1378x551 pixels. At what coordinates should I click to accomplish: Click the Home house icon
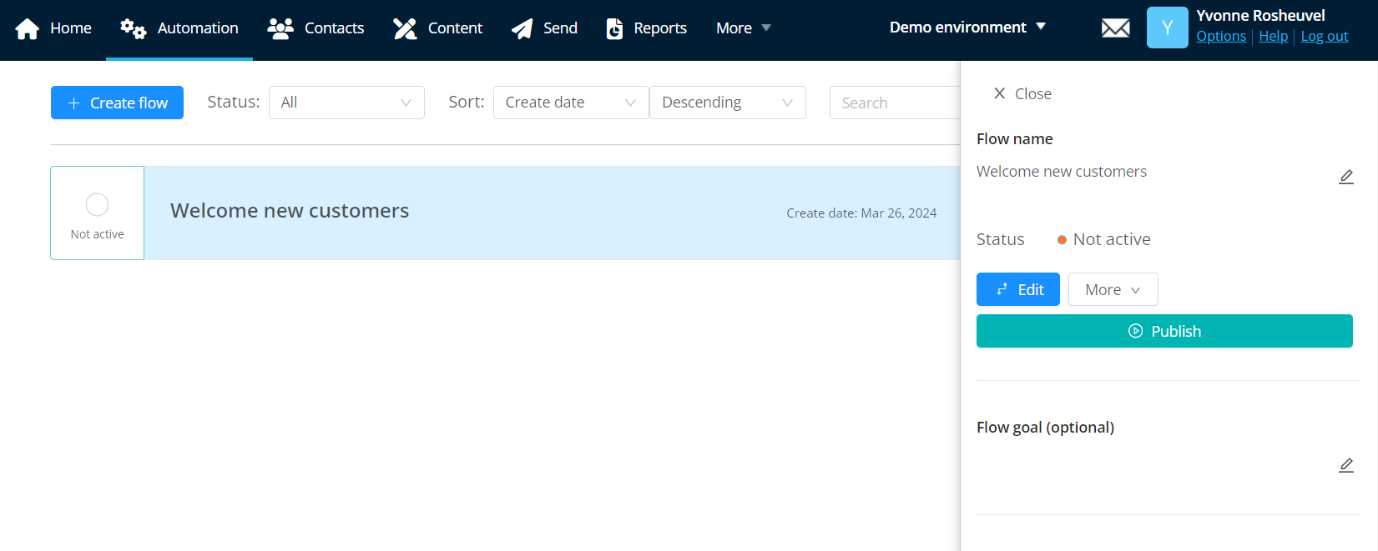[28, 28]
